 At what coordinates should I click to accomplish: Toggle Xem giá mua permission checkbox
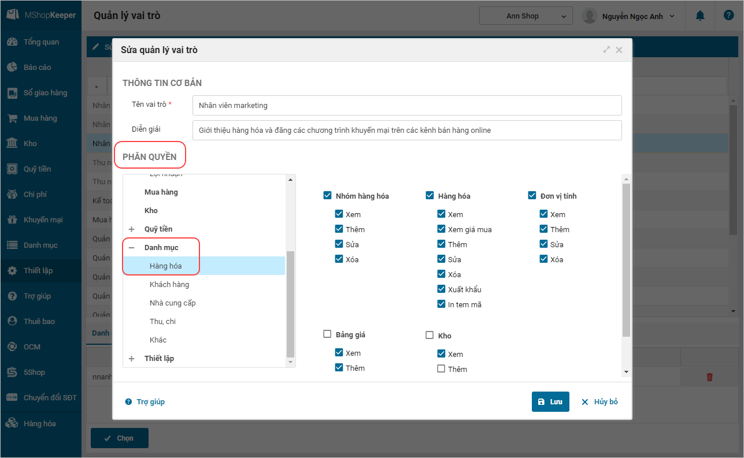pos(442,229)
